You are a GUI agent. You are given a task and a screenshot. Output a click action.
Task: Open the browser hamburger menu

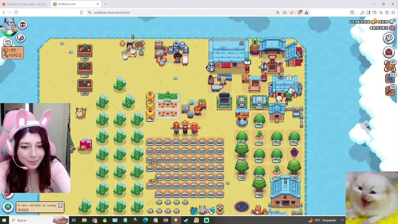tap(393, 12)
